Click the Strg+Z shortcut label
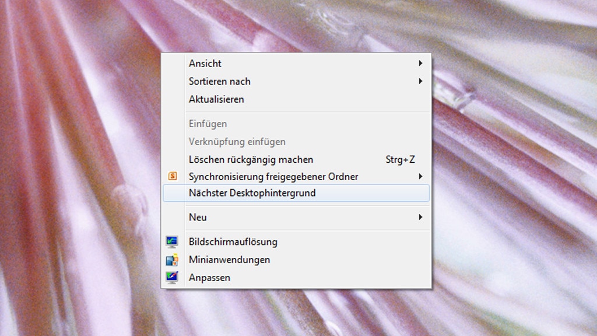 tap(400, 159)
